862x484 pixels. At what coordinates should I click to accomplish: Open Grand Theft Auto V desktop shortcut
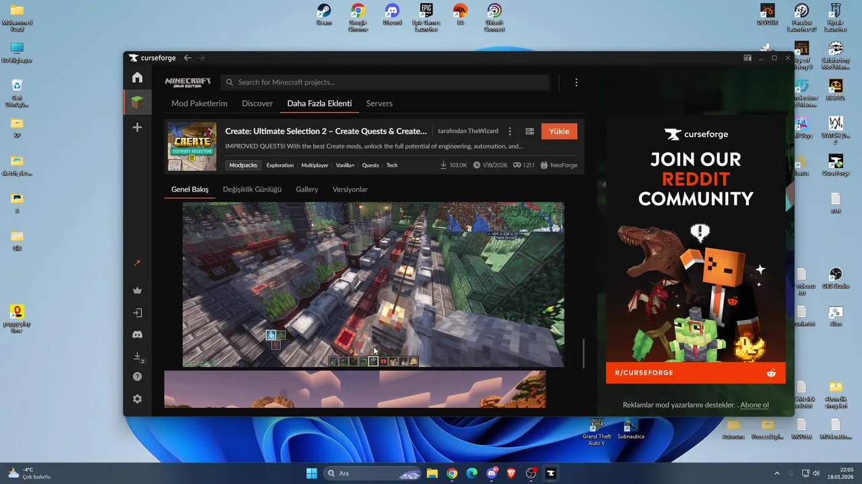coord(597,432)
